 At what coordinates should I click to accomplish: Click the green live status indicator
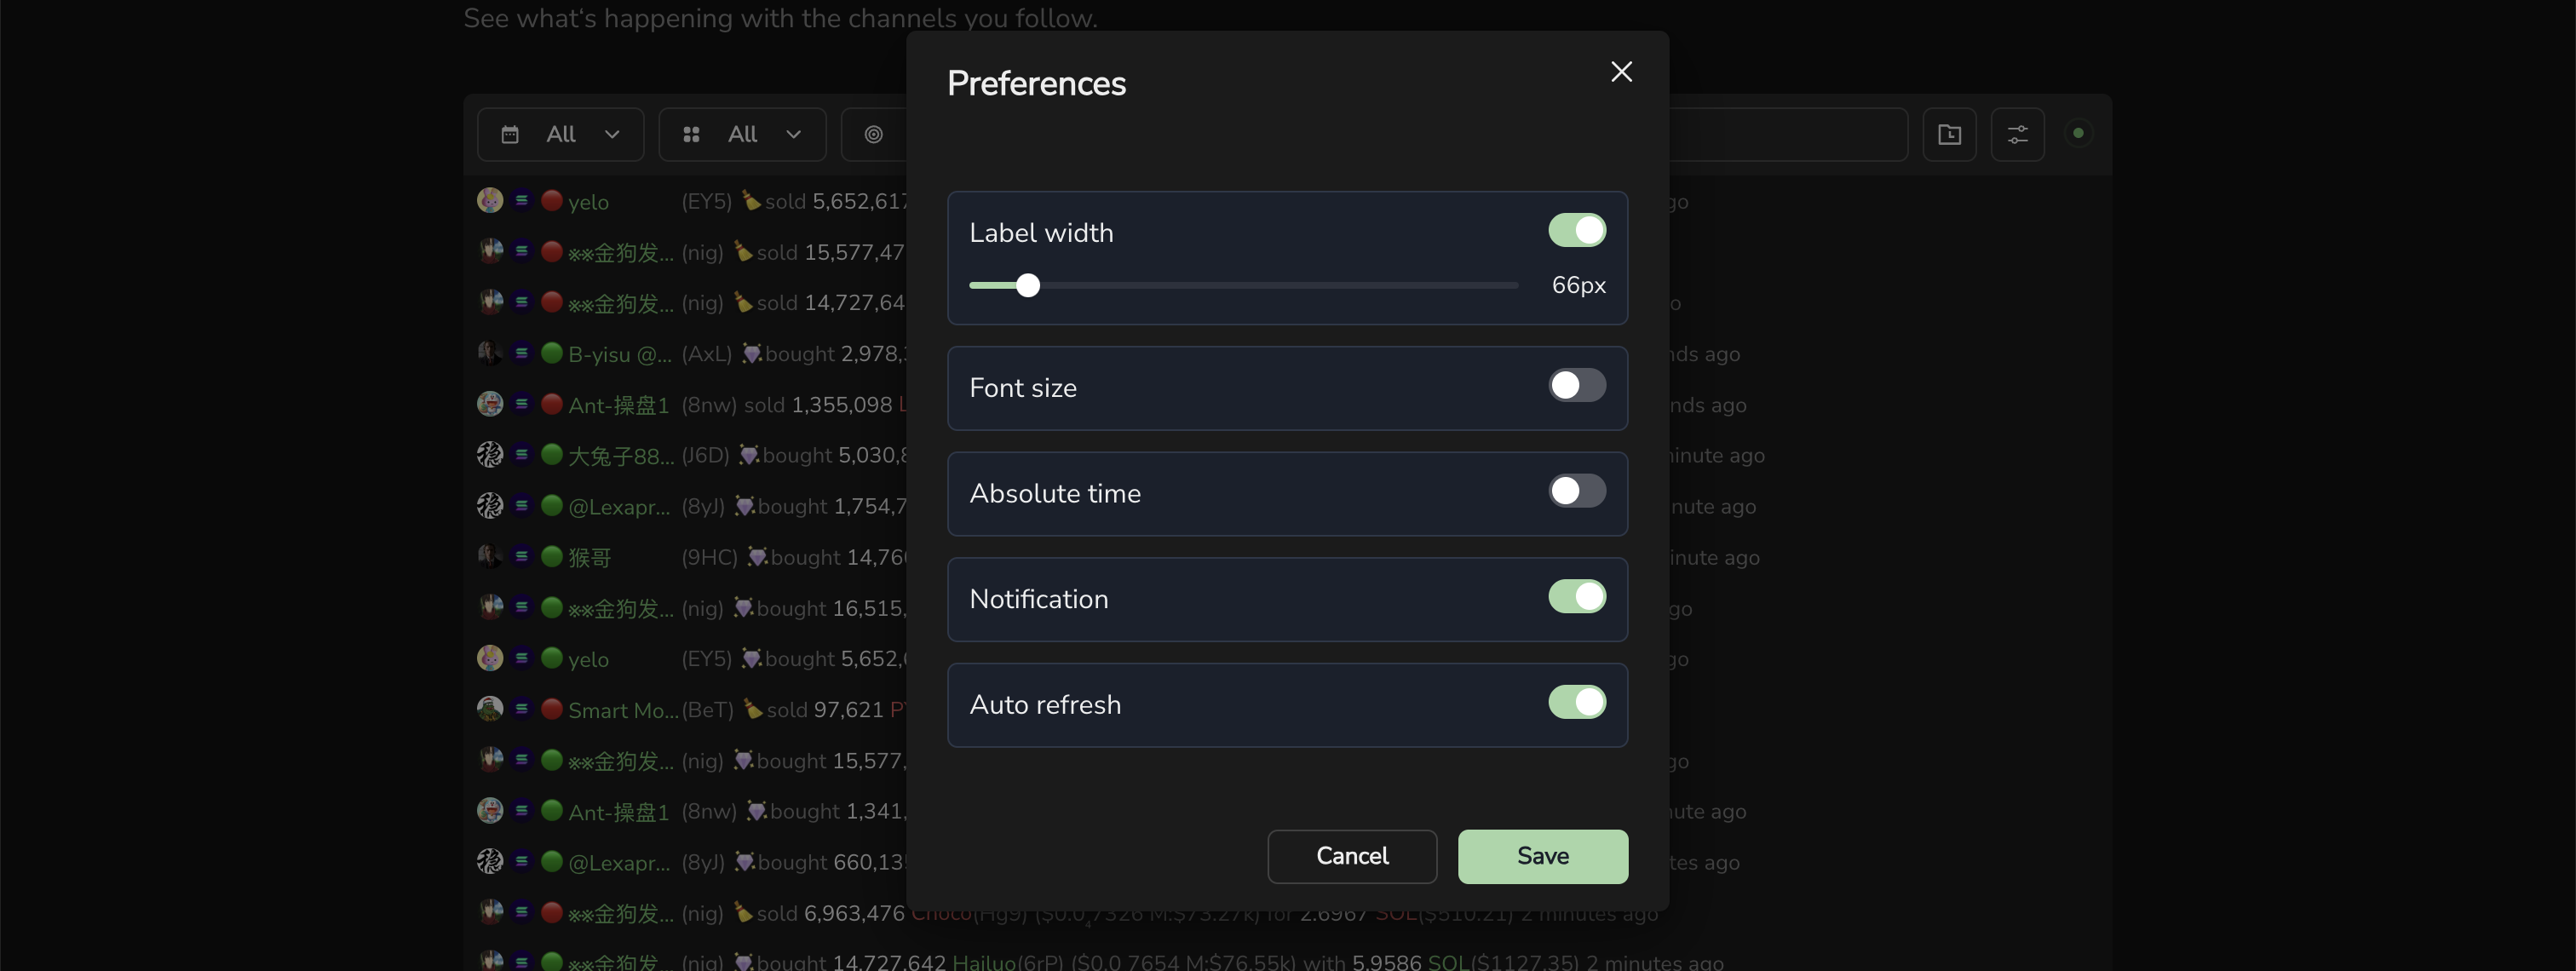[2077, 133]
